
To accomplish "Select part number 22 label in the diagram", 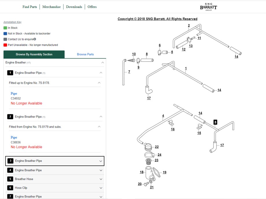I will (x=157, y=147).
